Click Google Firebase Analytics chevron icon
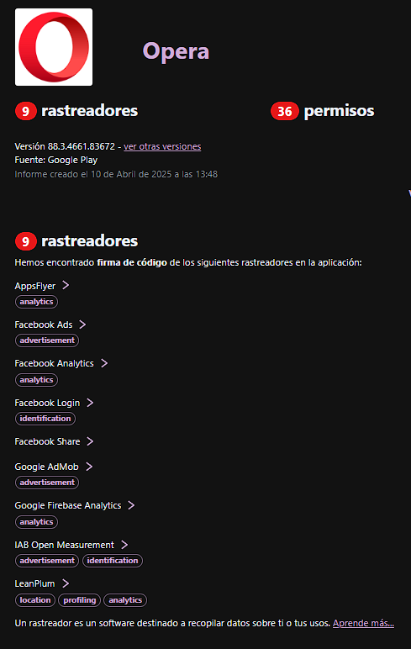The width and height of the screenshot is (411, 649). point(131,505)
